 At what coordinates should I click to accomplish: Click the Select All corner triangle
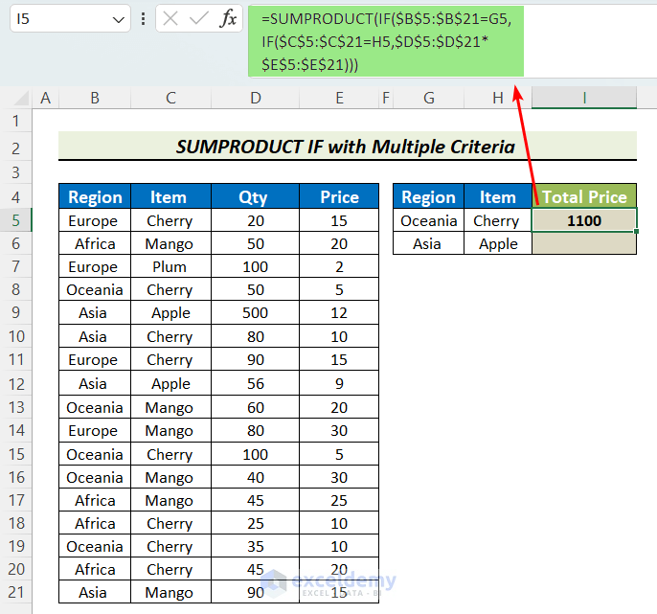coord(21,98)
